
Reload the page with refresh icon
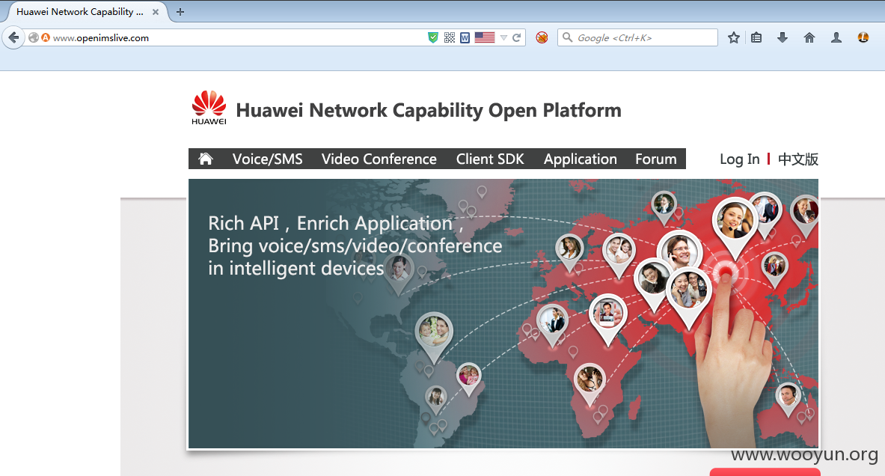click(516, 38)
